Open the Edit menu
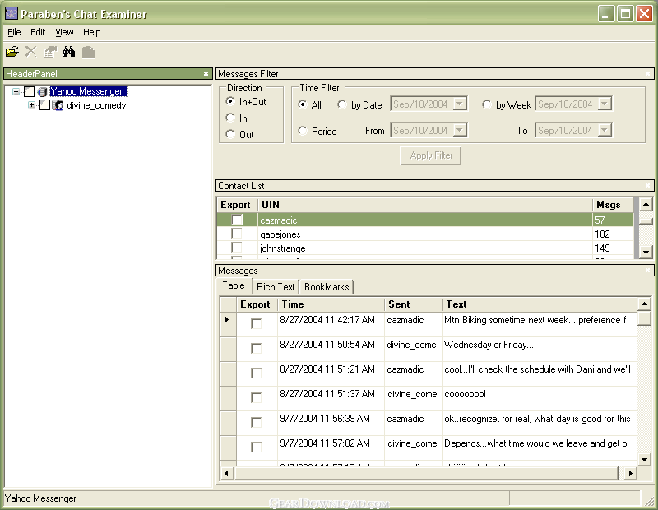 38,32
